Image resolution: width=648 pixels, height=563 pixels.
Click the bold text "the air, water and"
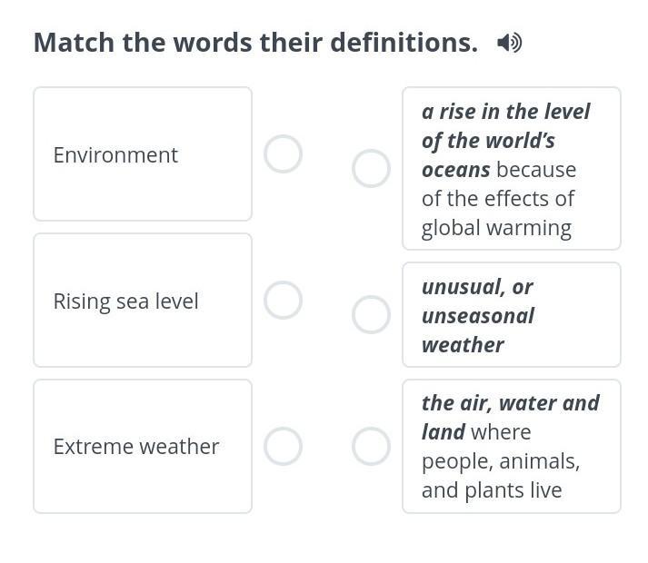510,403
